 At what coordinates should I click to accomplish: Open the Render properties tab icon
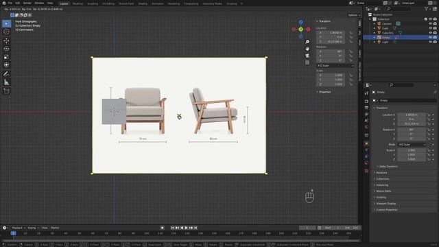(x=366, y=101)
